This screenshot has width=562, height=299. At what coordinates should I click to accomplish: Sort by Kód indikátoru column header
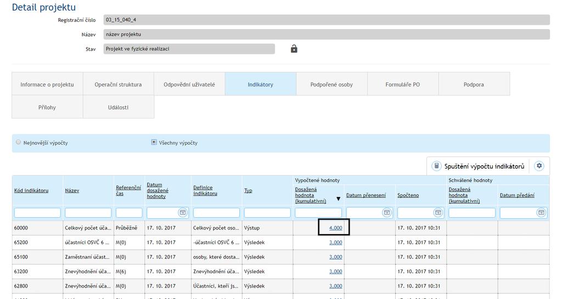point(31,190)
